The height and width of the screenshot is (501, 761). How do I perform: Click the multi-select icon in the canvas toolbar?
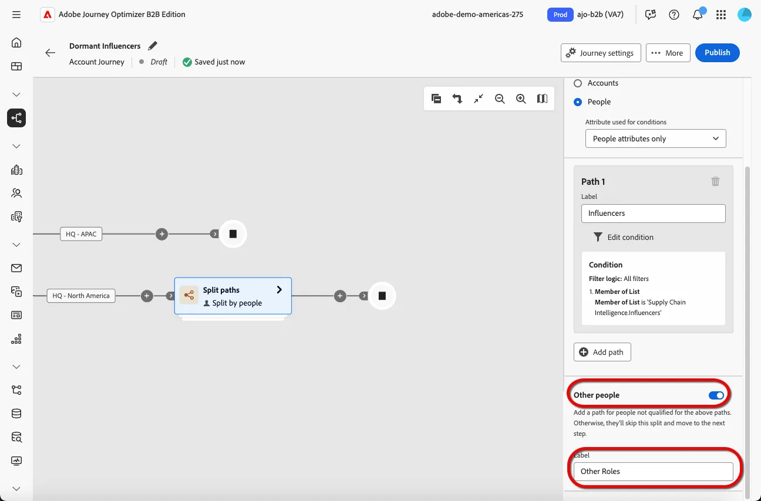coord(436,99)
